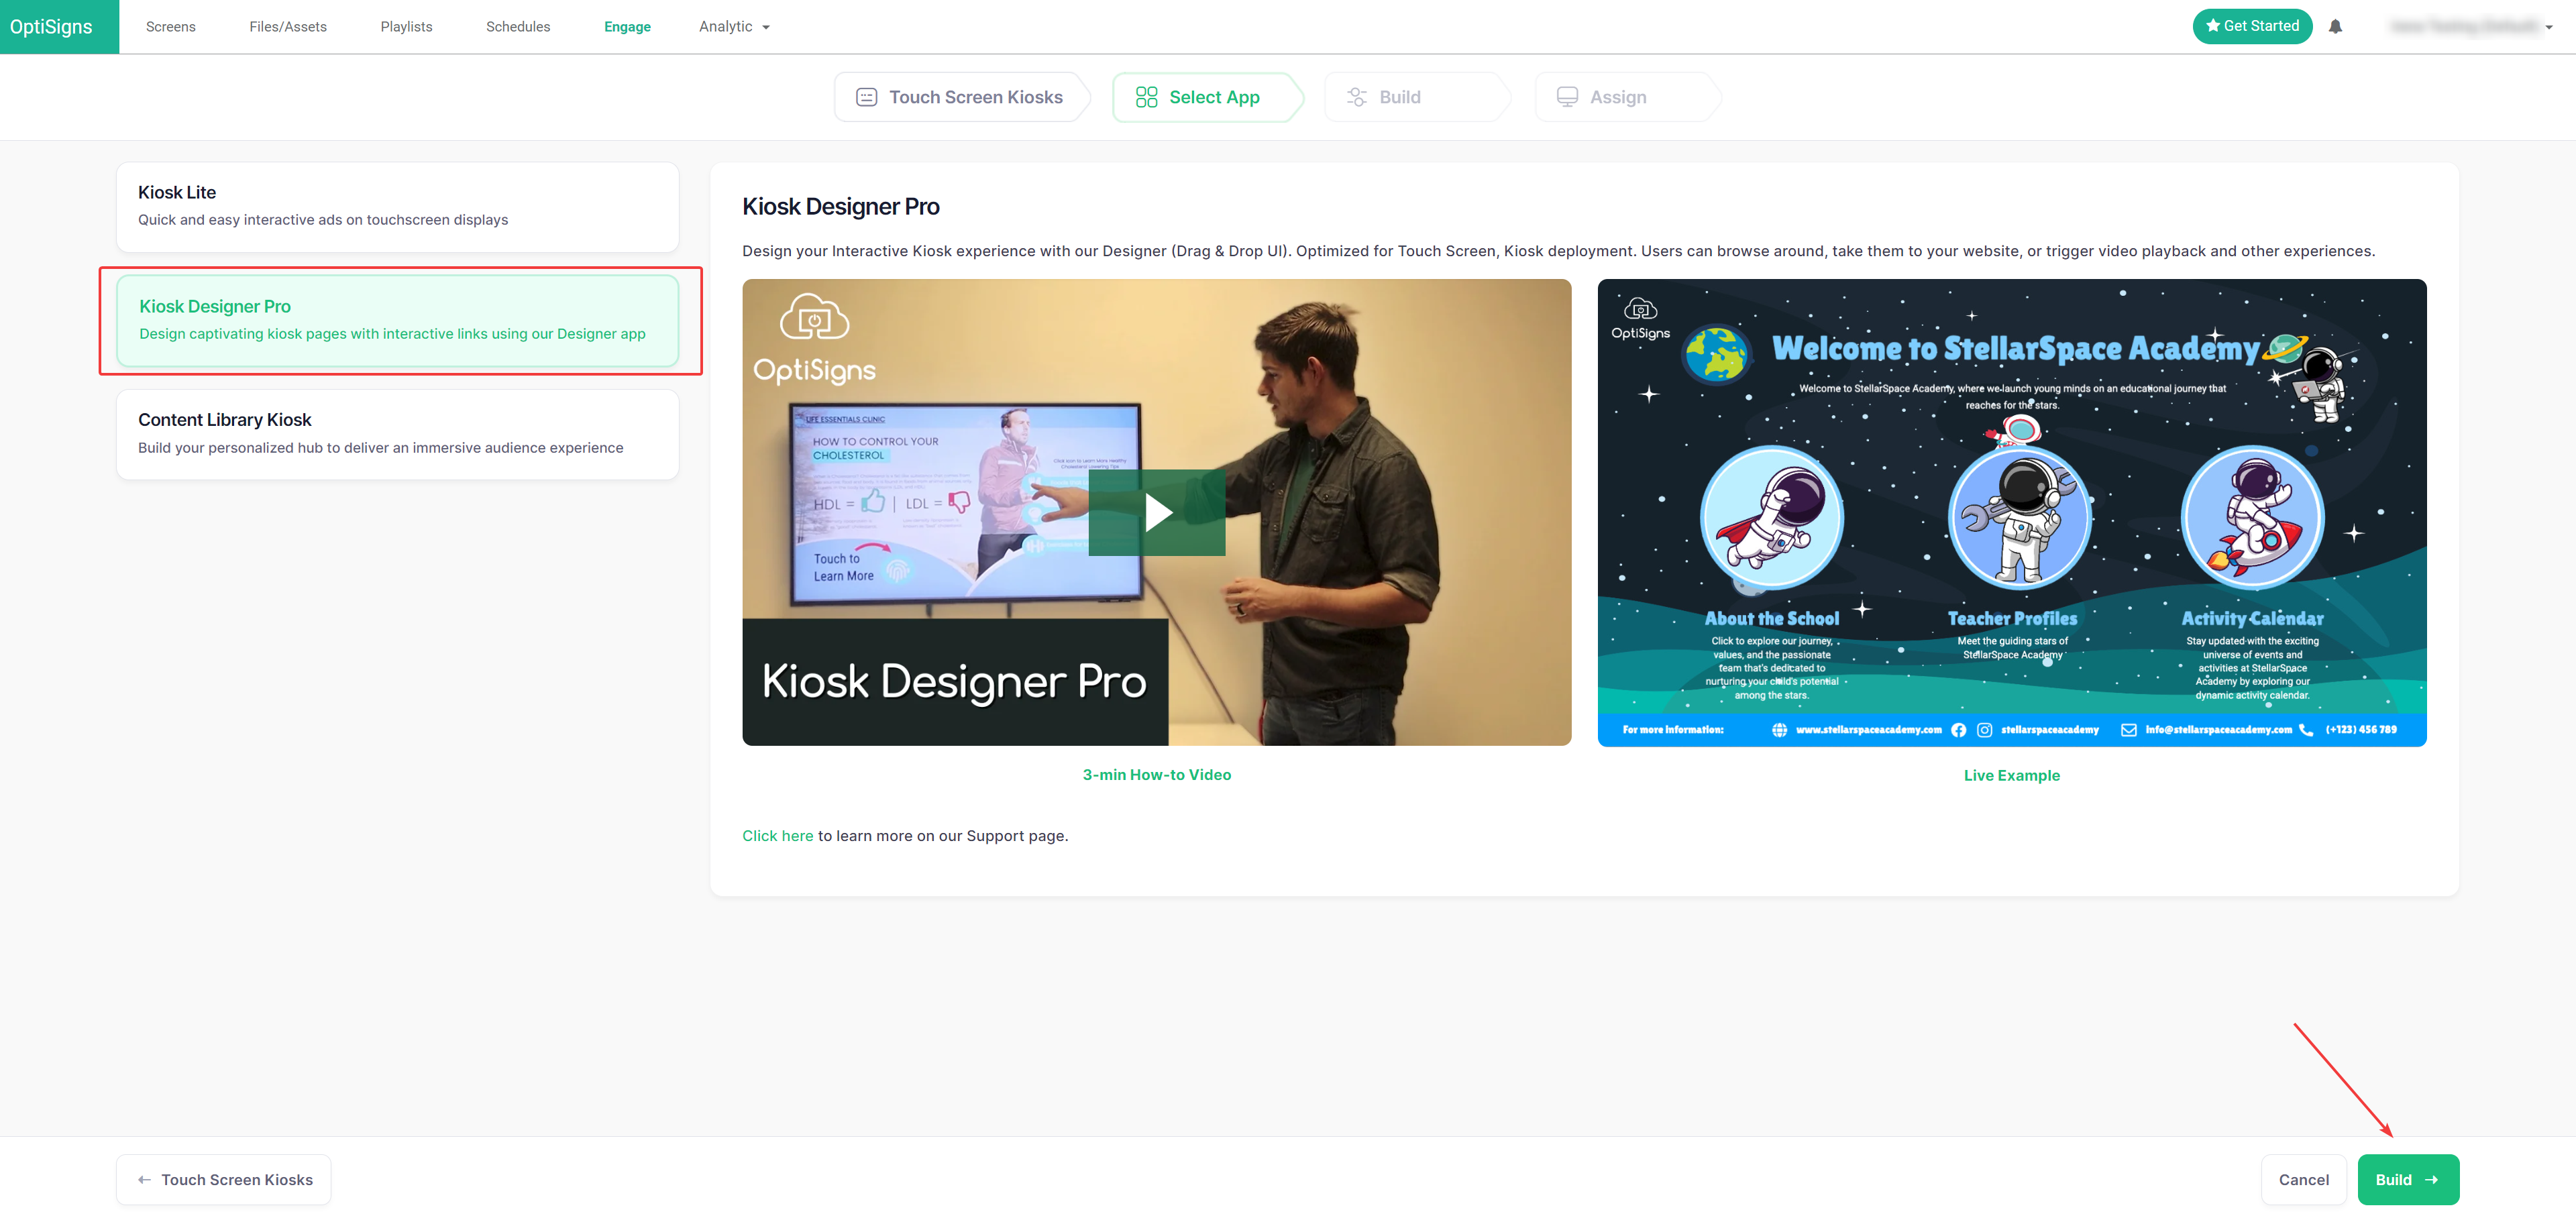Open the StellarSpace Academy live example thumbnail

[2011, 512]
